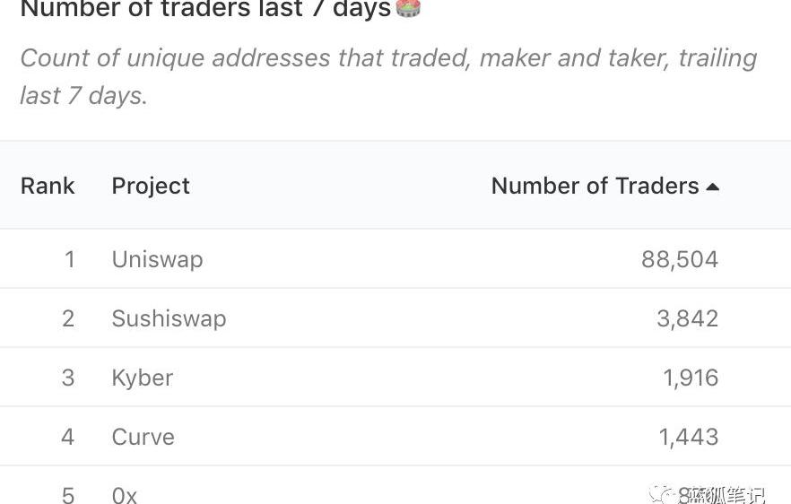Click rank number 3 in the table
Viewport: 791px width, 504px height.
tap(68, 378)
